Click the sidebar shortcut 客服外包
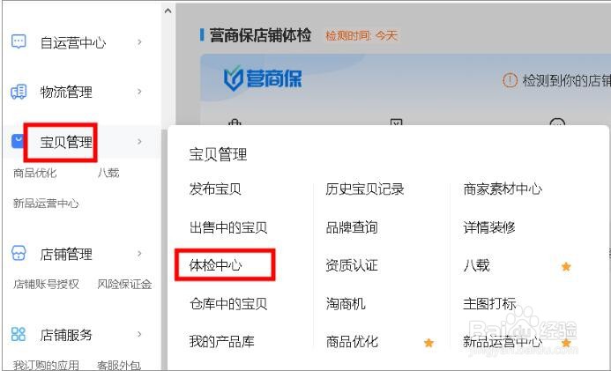The image size is (611, 371). click(119, 365)
